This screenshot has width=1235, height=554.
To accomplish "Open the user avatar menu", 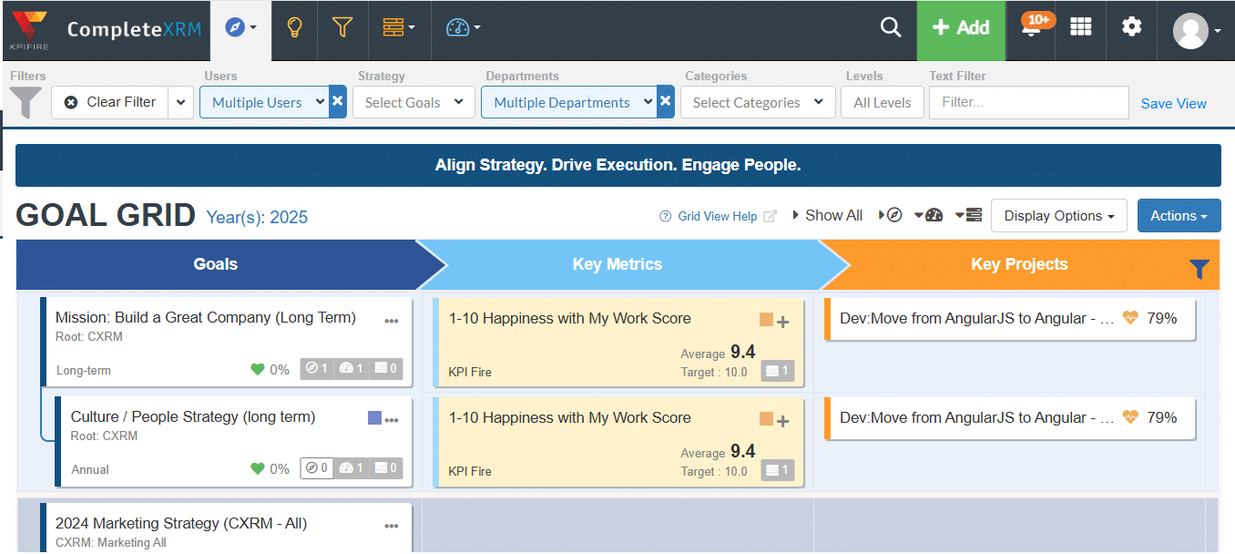I will tap(1197, 30).
